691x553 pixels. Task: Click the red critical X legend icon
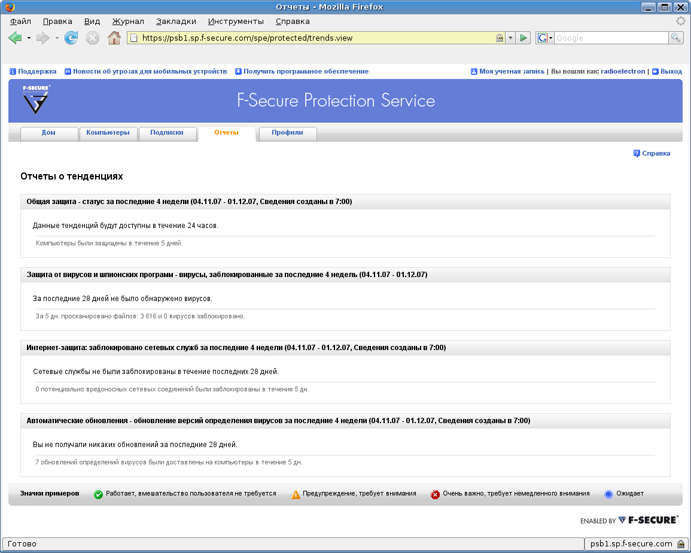(435, 494)
